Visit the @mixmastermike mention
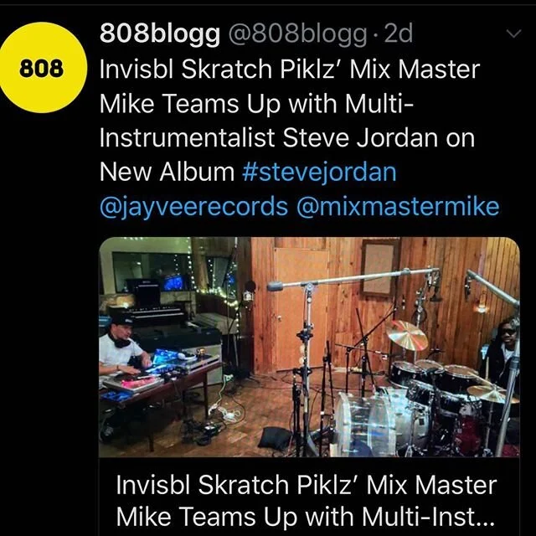Viewport: 536px width, 536px height. 398,207
